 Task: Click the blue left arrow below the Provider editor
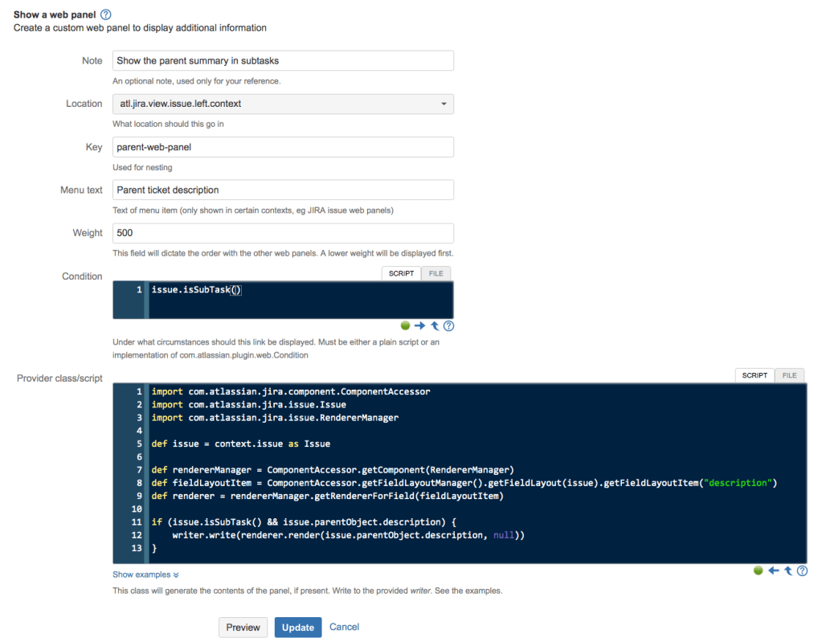tap(773, 570)
